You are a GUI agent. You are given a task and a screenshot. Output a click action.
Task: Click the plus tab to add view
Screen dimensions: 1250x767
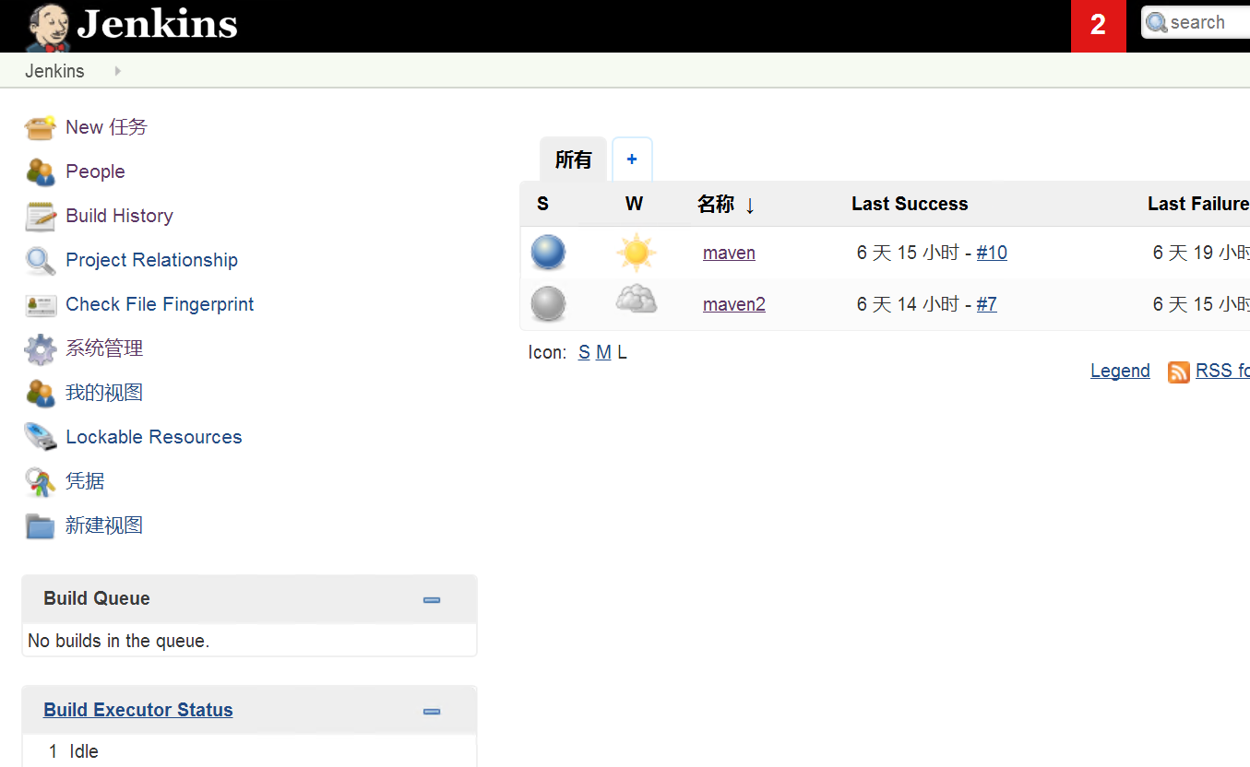coord(632,159)
